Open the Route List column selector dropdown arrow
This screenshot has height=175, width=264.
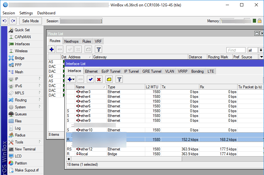click(x=261, y=57)
